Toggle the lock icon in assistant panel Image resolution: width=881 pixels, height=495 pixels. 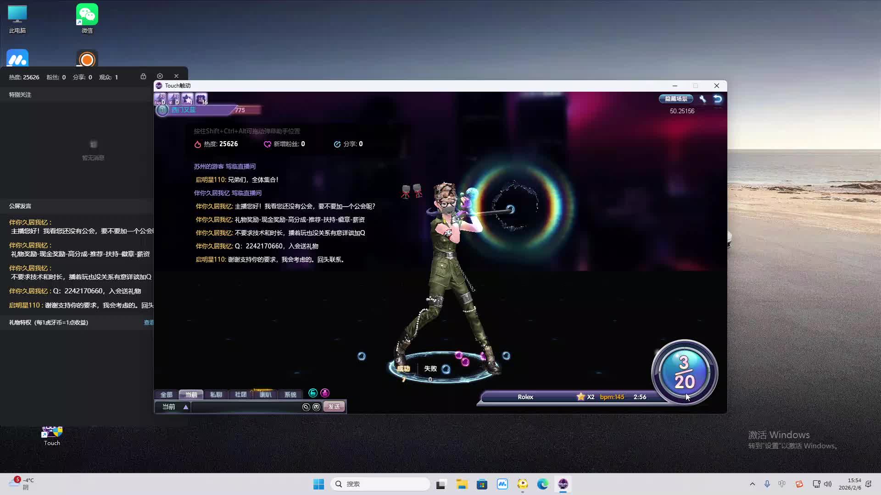tap(143, 76)
